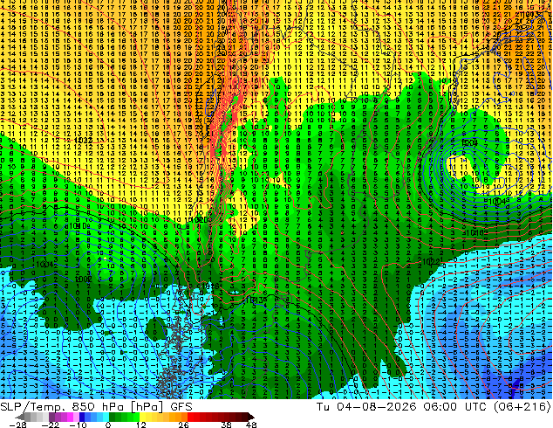Click the 1013 isobar label
This screenshot has height=428, width=553.
pos(256,300)
